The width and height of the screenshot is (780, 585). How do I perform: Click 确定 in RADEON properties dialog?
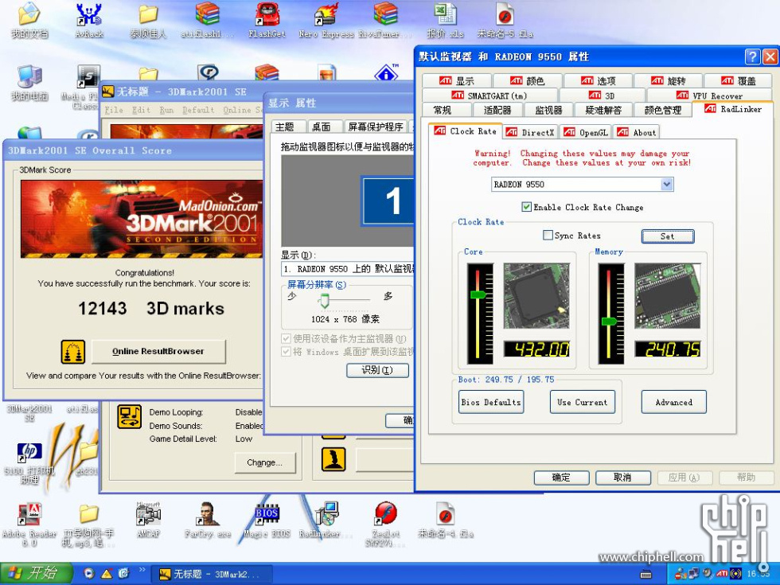562,478
